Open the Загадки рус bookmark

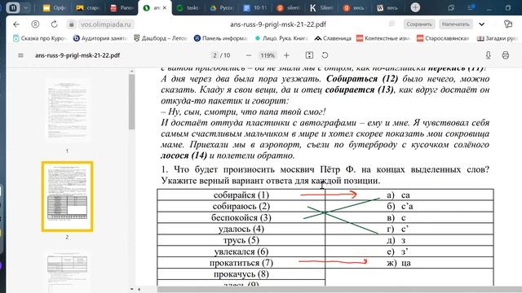pyautogui.click(x=497, y=38)
